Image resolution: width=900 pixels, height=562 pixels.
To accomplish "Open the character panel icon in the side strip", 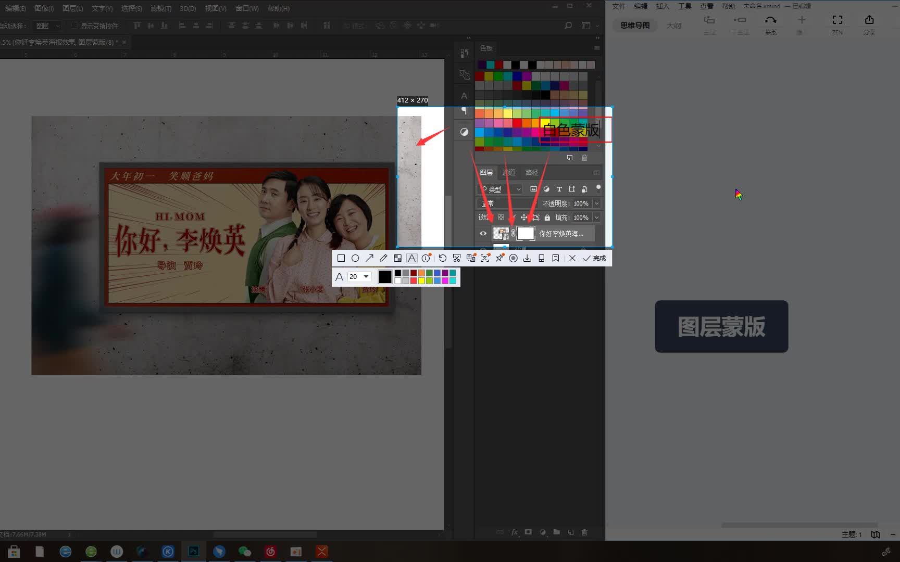I will point(464,96).
